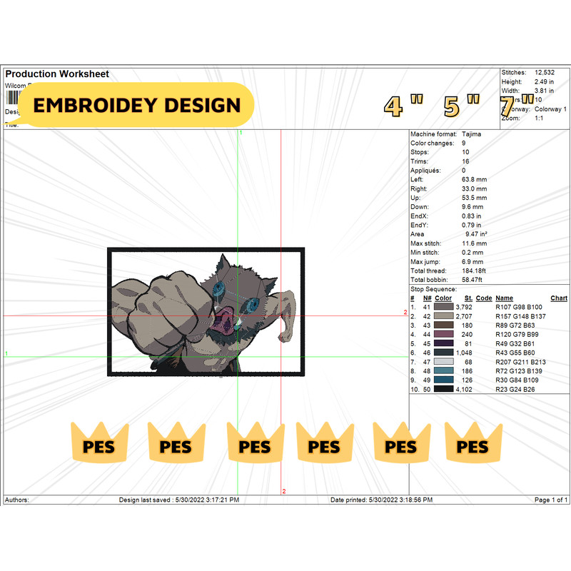Image resolution: width=571 pixels, height=571 pixels.
Task: Sort by the Name column header
Action: pyautogui.click(x=502, y=298)
